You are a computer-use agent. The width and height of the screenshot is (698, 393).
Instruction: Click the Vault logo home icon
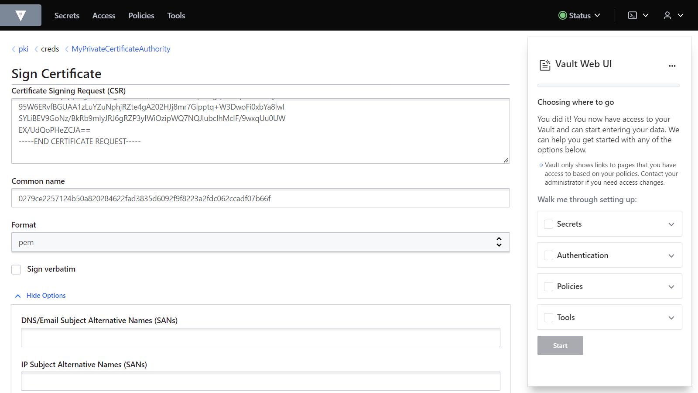(x=21, y=15)
